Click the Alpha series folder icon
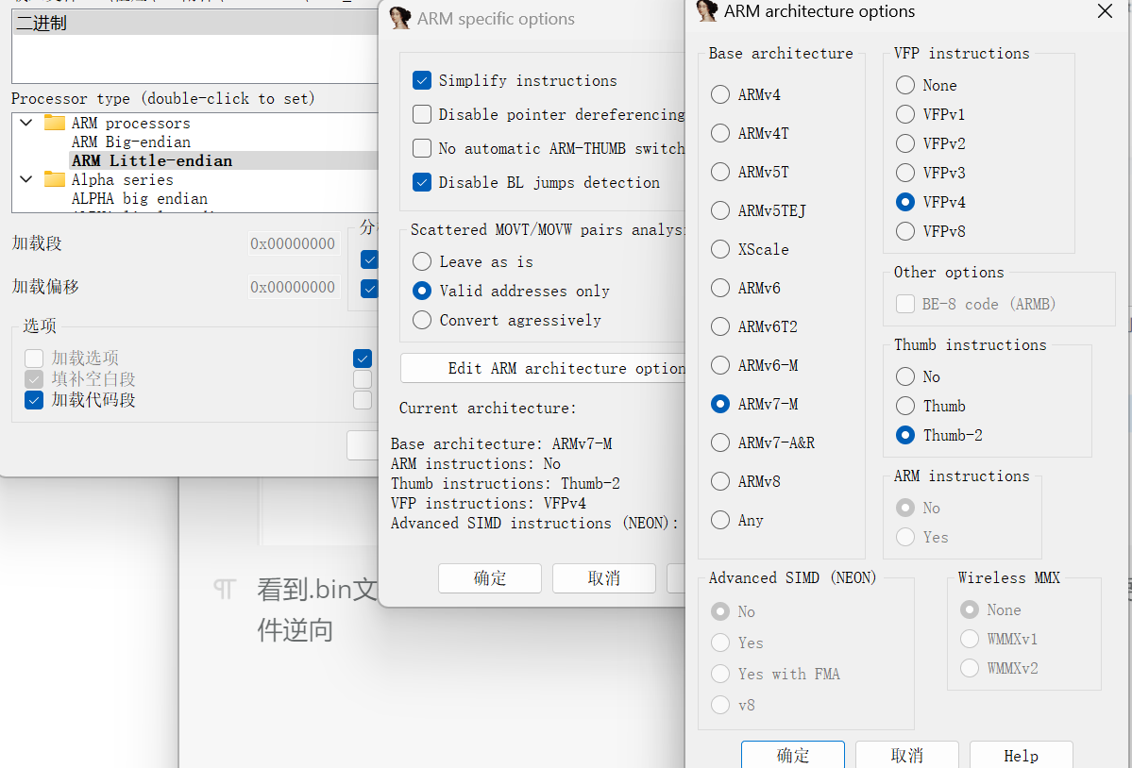 click(x=55, y=180)
